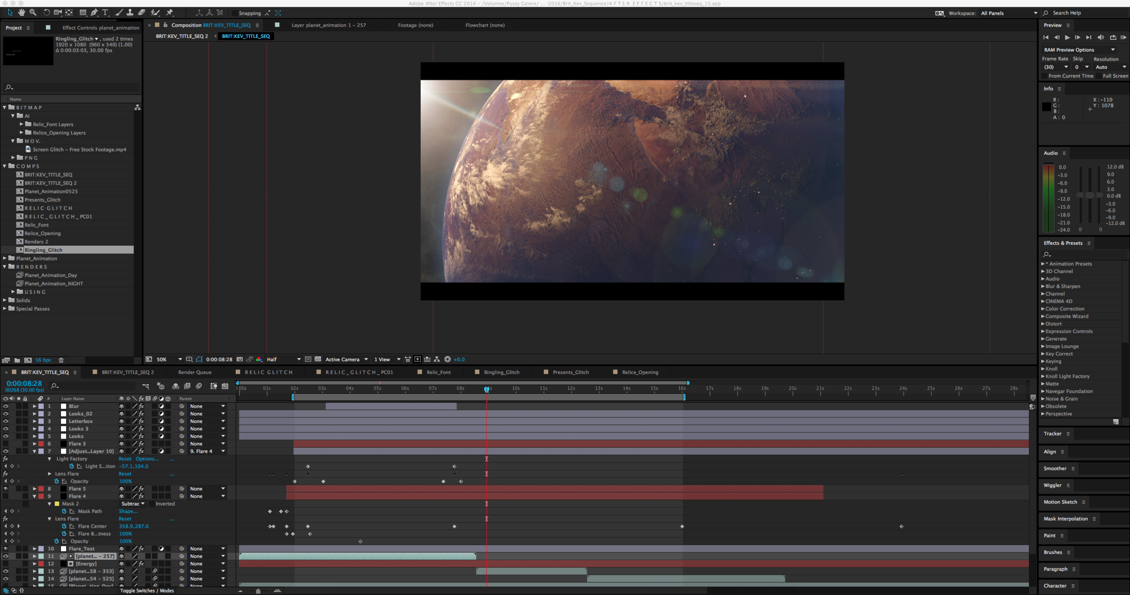Create a new folder in Project panel
The height and width of the screenshot is (595, 1130).
tap(17, 361)
